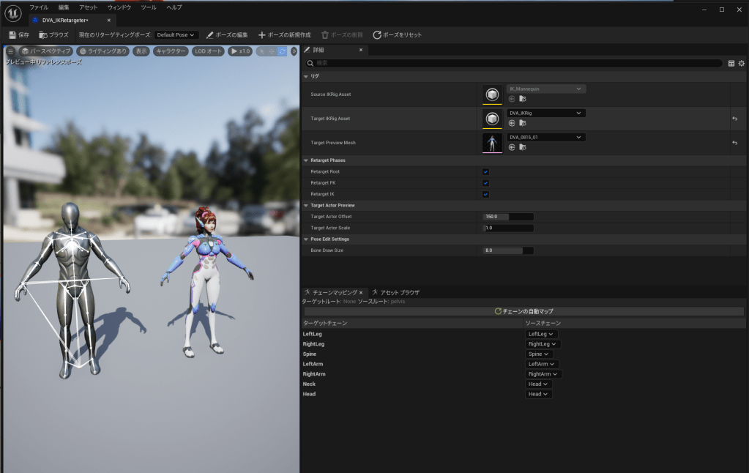Viewport: 749px width, 473px height.
Task: Disable the Retarget IK checkbox
Action: (485, 195)
